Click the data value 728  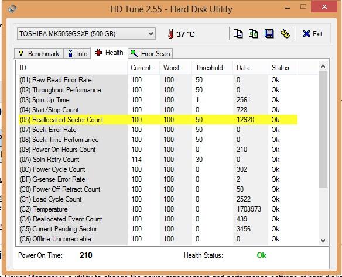[x=242, y=110]
